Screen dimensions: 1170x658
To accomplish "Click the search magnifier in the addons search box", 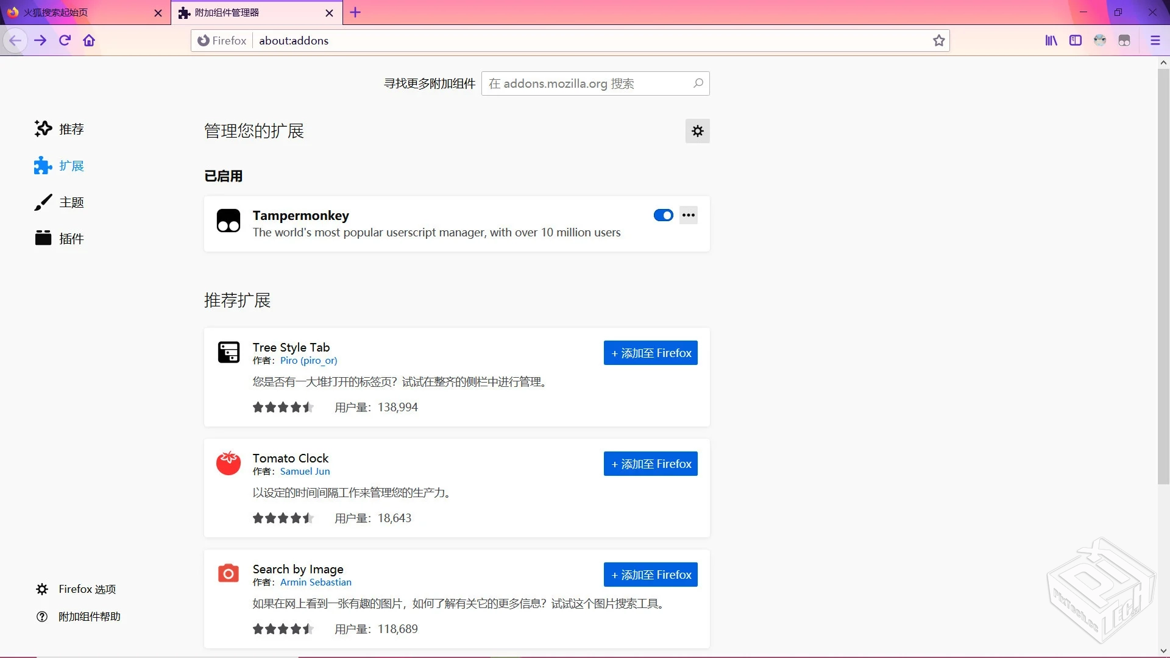I will click(x=698, y=83).
